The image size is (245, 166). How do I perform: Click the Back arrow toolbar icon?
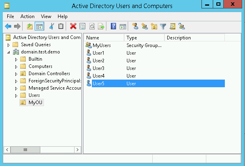click(x=8, y=27)
